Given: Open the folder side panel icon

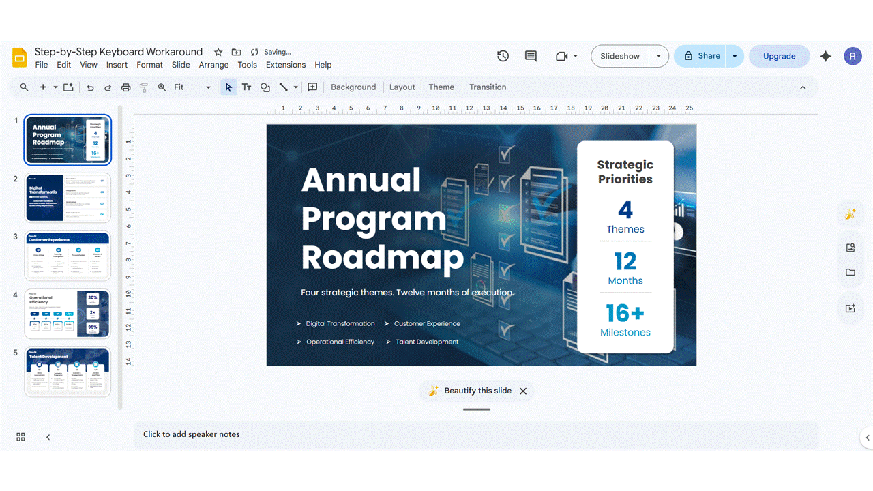Looking at the screenshot, I should point(850,273).
